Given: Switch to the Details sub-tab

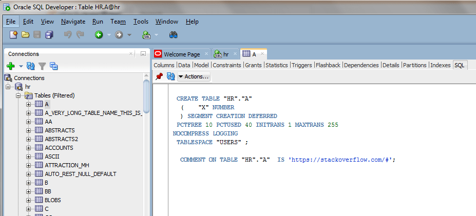Looking at the screenshot, I should pos(391,65).
